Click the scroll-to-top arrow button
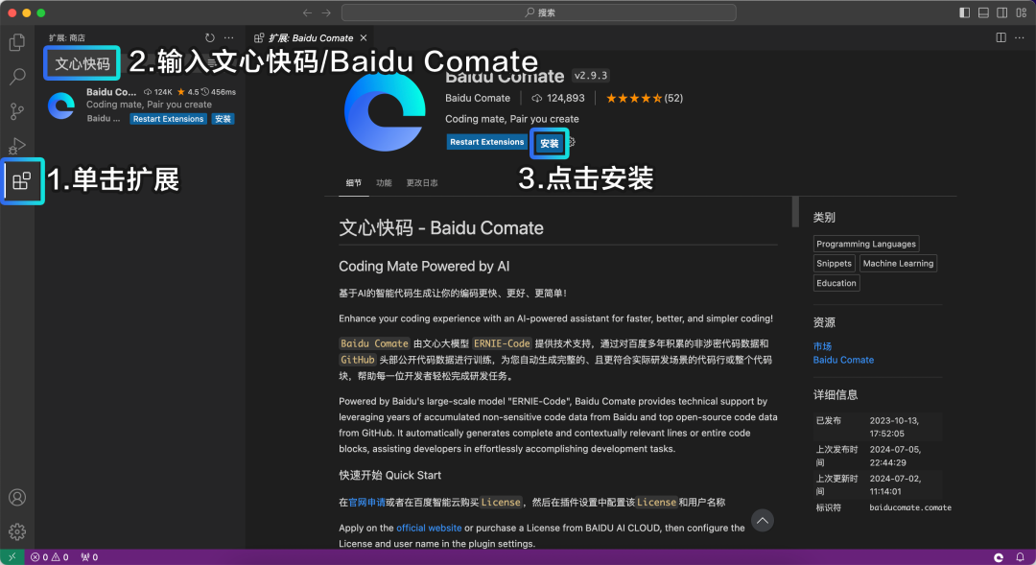Screen dimensions: 1036x565 (762, 521)
